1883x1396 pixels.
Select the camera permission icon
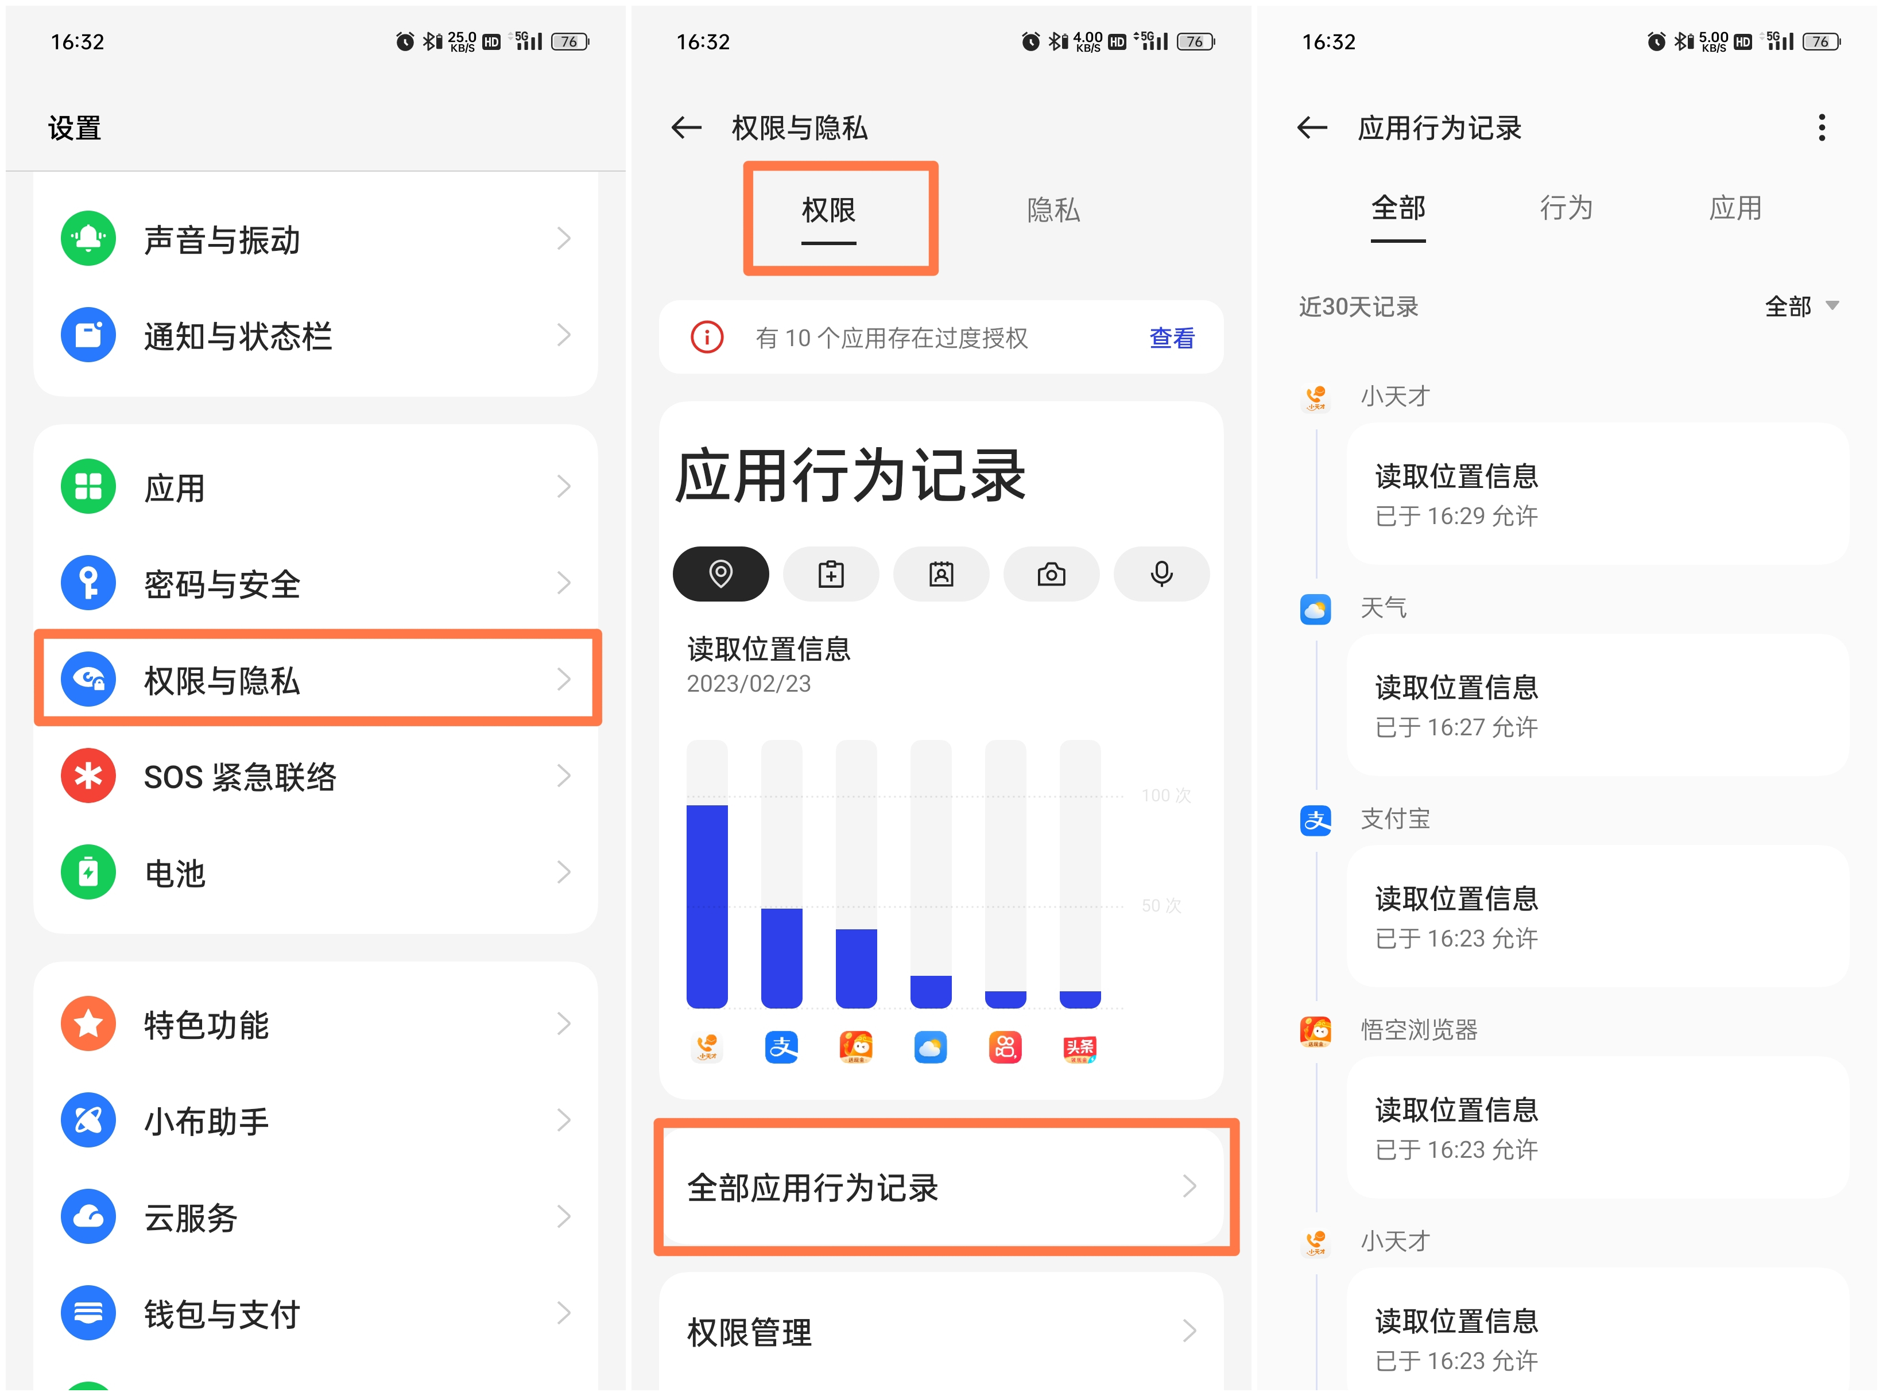pos(1051,574)
